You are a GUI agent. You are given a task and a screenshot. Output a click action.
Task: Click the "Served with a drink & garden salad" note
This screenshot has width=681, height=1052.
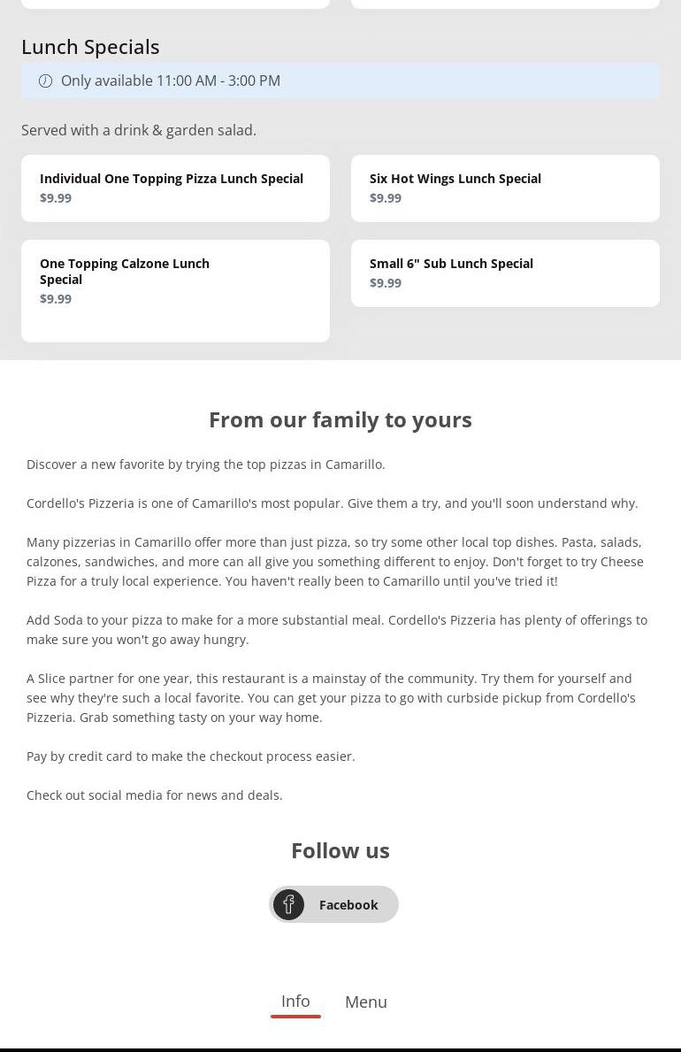139,130
